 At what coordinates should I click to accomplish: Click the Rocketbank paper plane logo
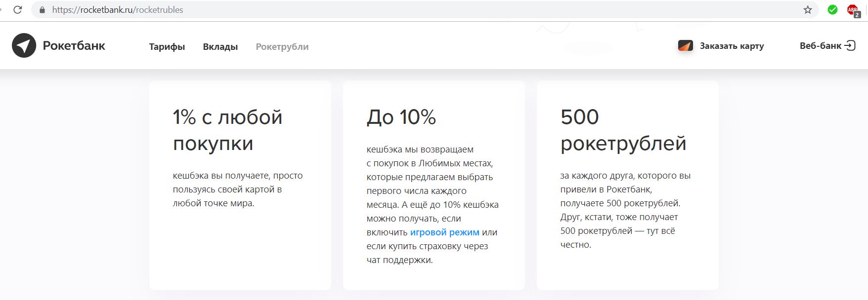[x=24, y=46]
